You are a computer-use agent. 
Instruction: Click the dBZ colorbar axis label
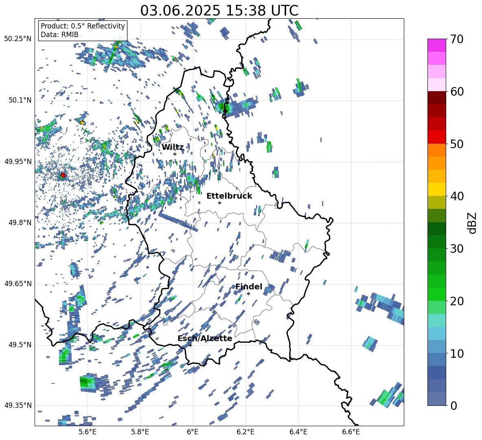[x=473, y=223]
